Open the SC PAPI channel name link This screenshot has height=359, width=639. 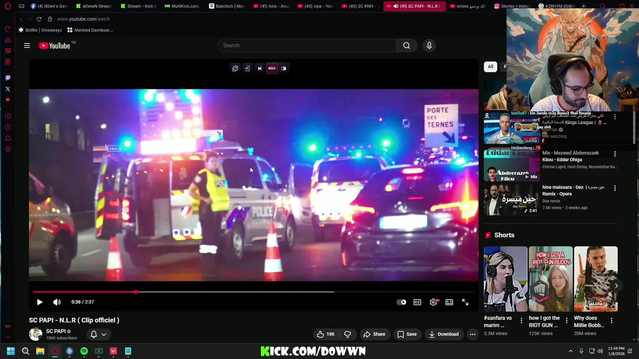(x=56, y=331)
